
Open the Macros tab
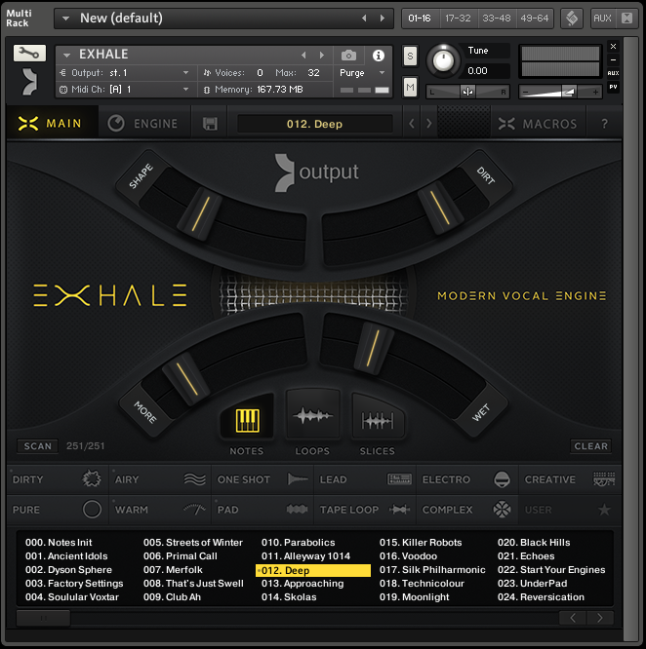[x=538, y=124]
